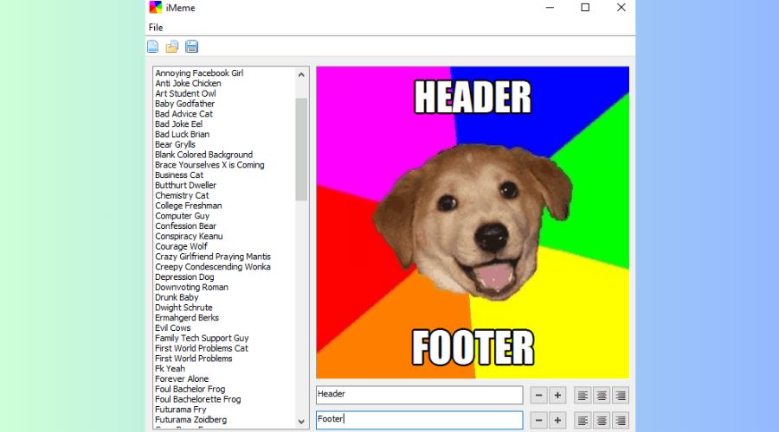Select Art Student Owl template
Image resolution: width=779 pixels, height=432 pixels.
click(185, 93)
